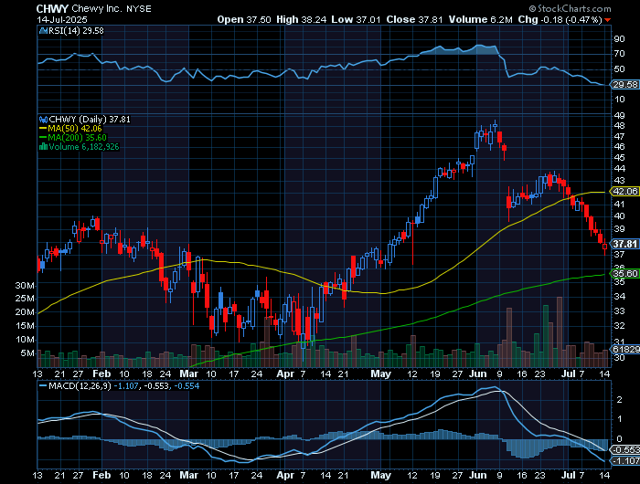Click the Apr label under the price chart
Screen dimensions: 640x484
pos(285,374)
